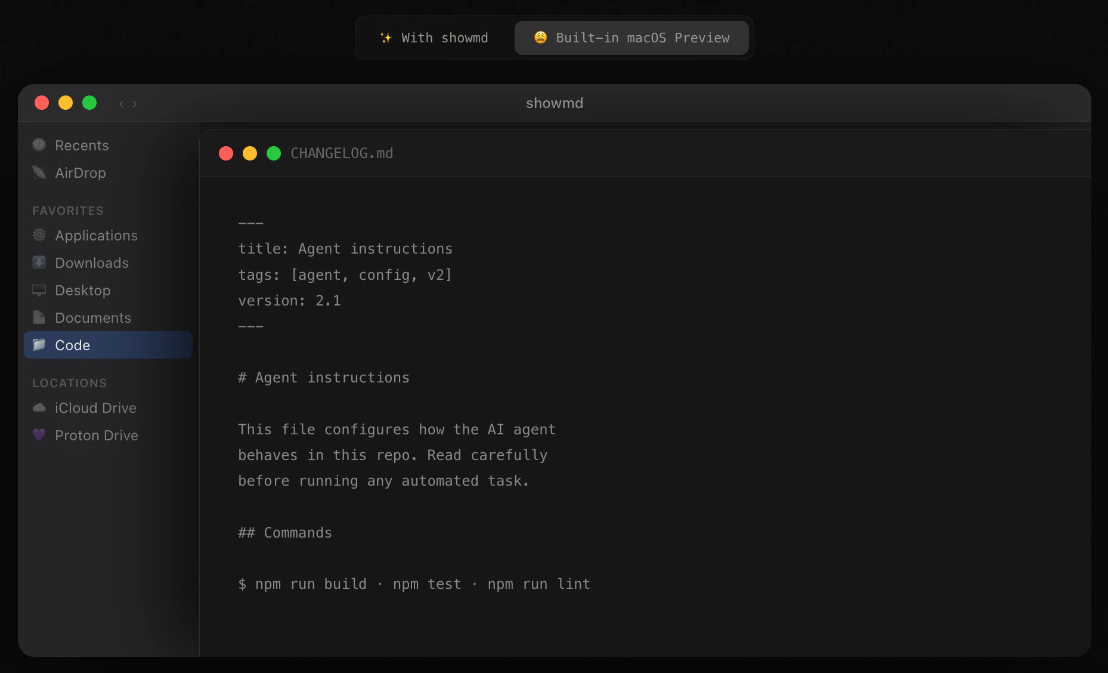
Task: Select the CHANGELOG.md title bar
Action: (341, 153)
